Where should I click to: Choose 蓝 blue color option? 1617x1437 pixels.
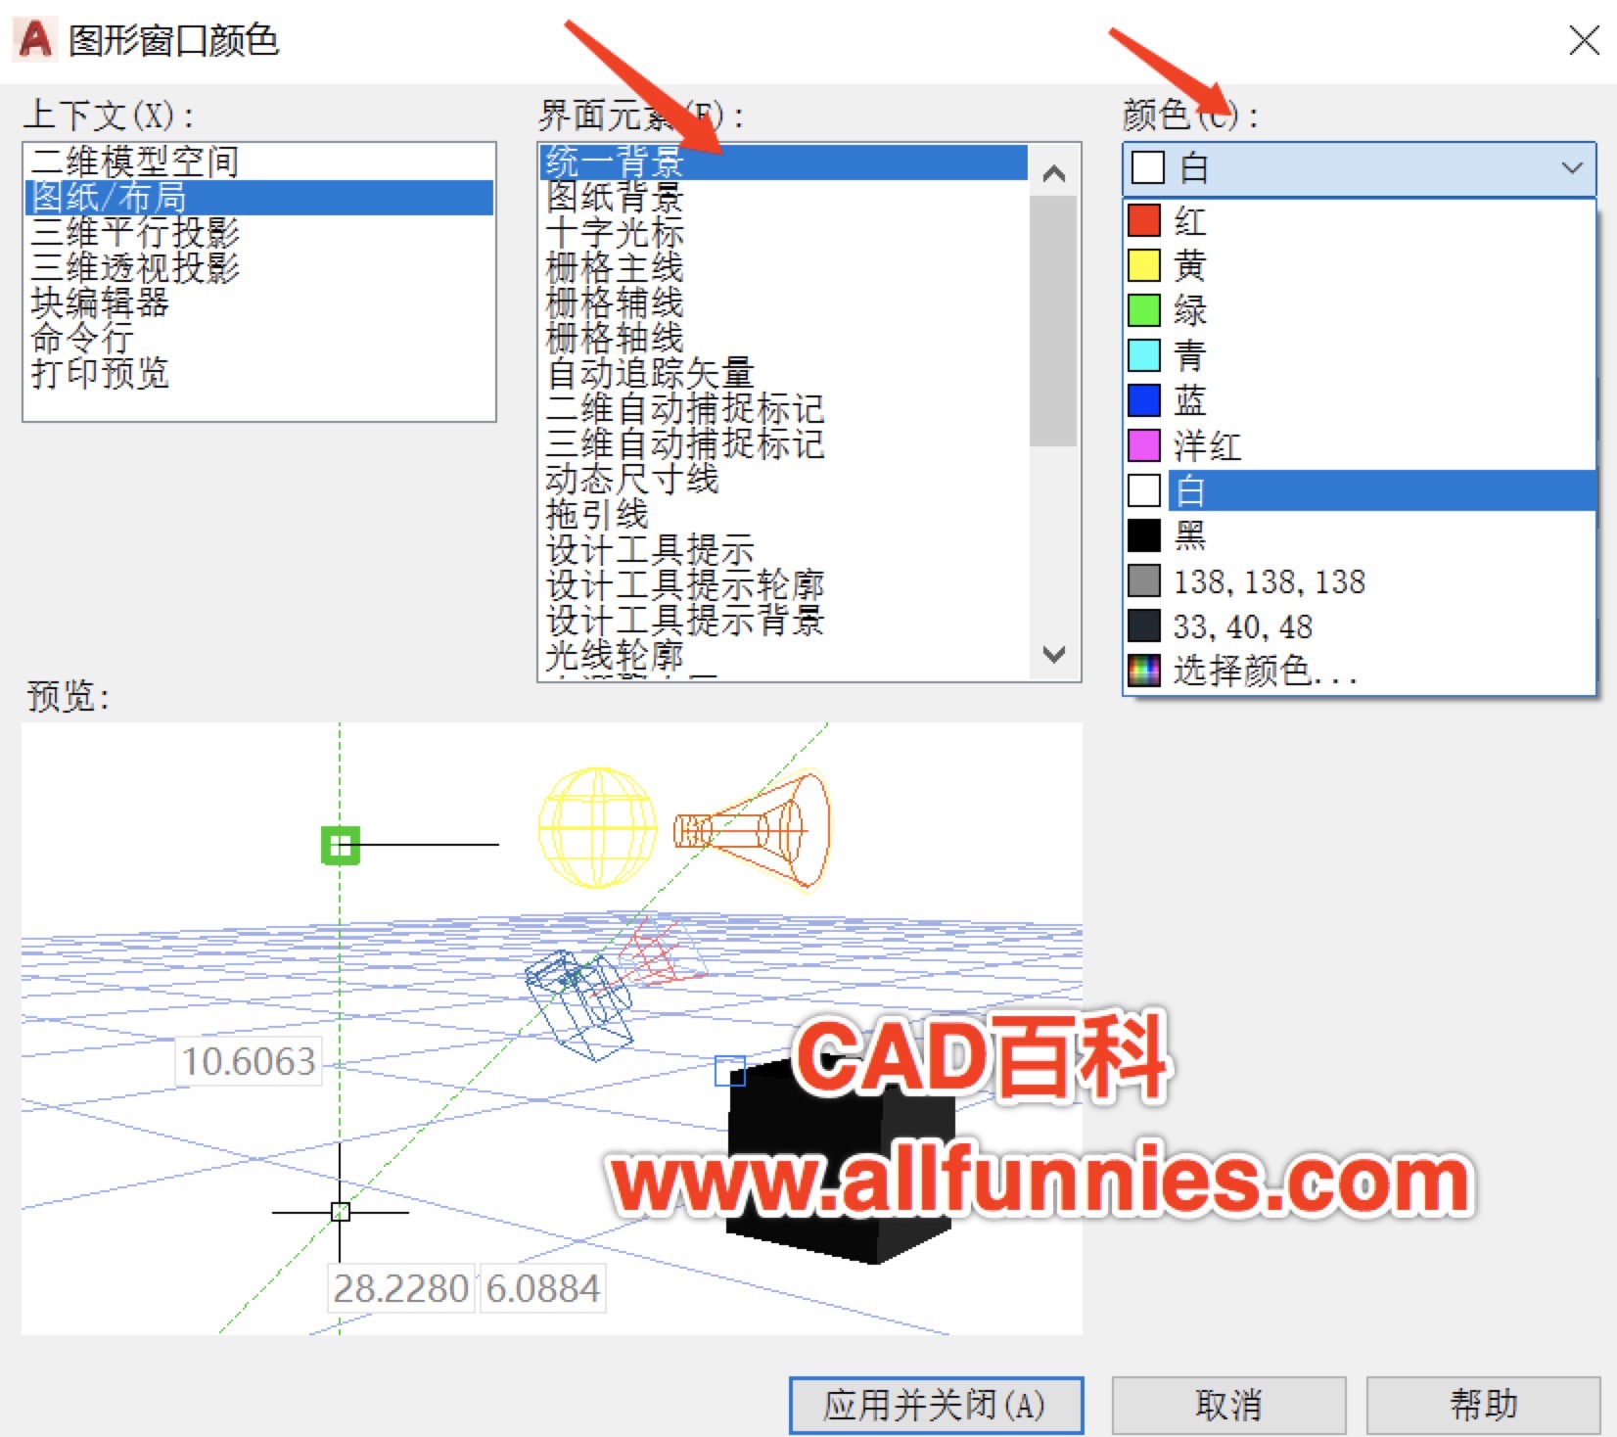(x=1361, y=400)
